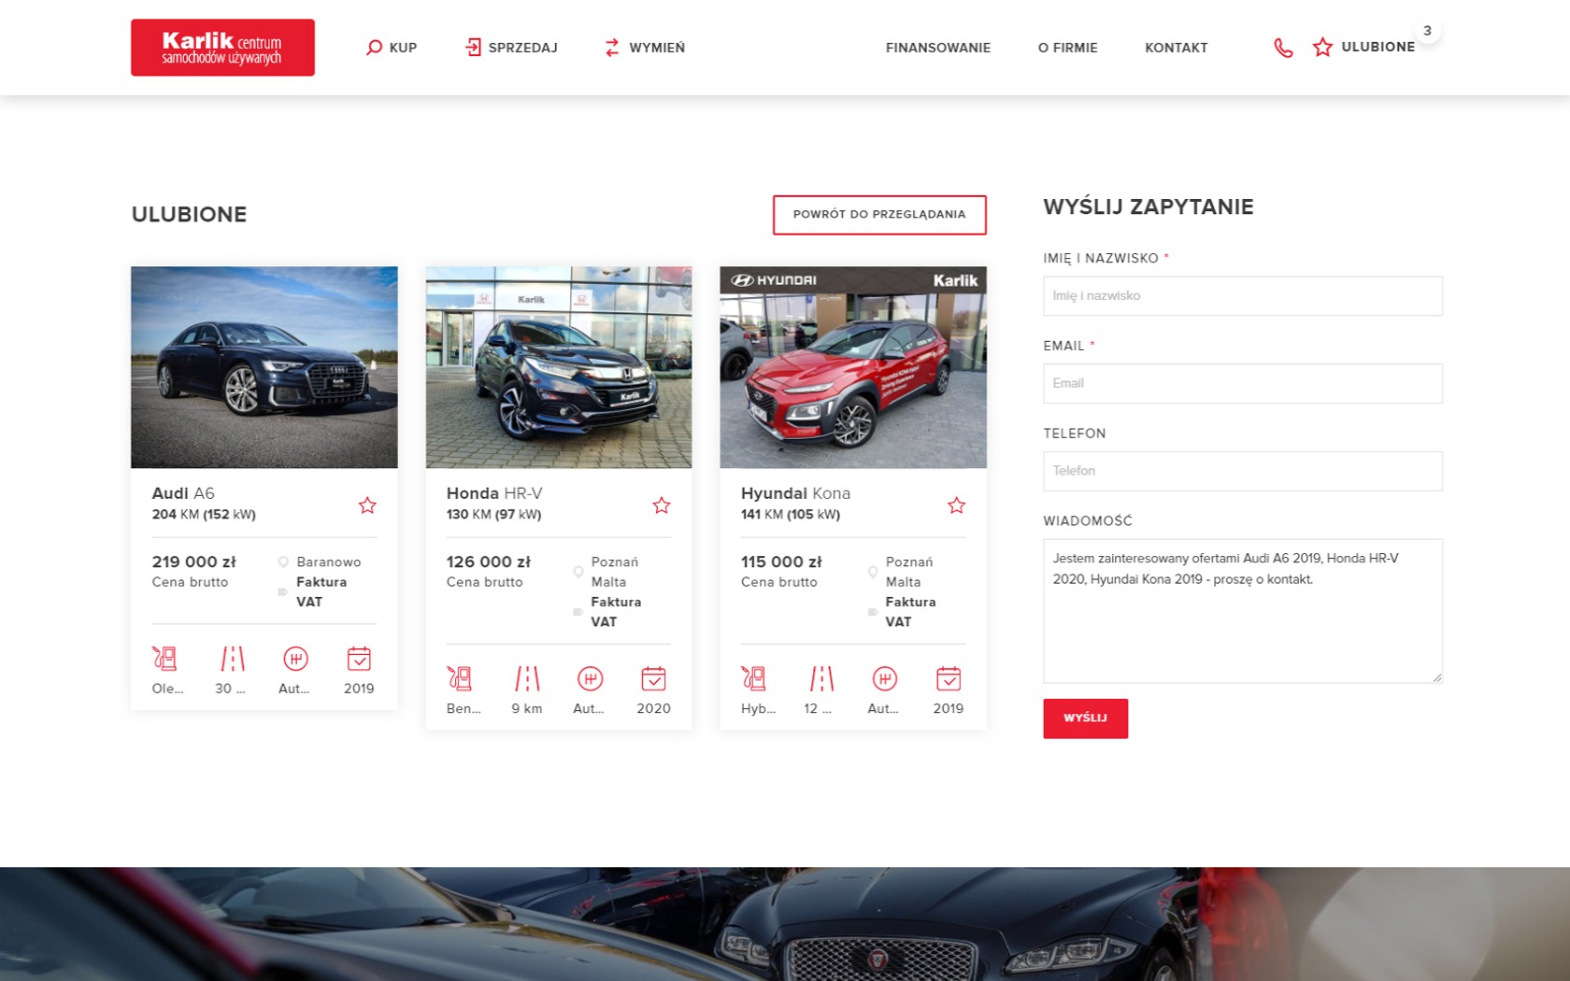Open FINANSOWANIE page

tap(937, 48)
